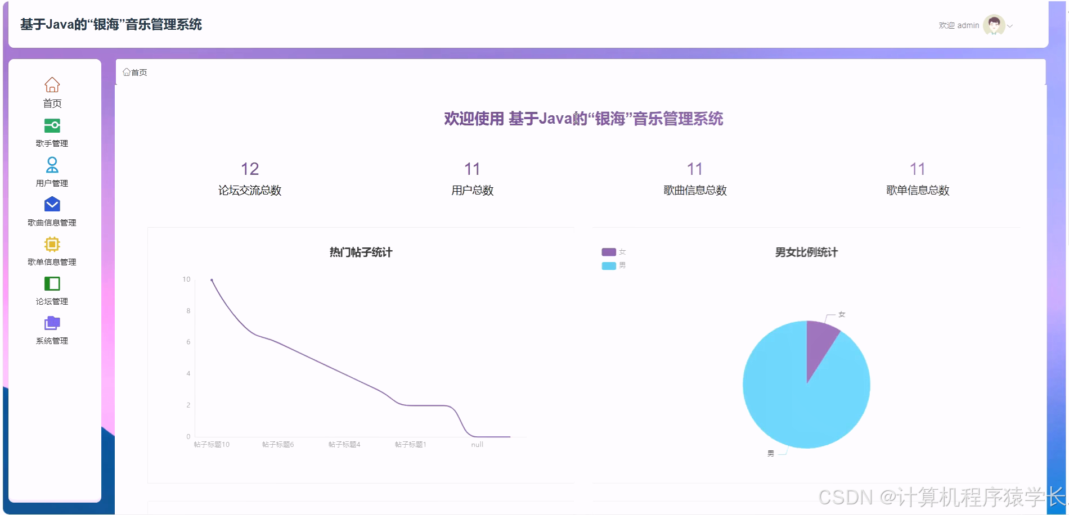Open the dropdown arrow beside the admin avatar
This screenshot has height=515, width=1069.
(x=1009, y=26)
